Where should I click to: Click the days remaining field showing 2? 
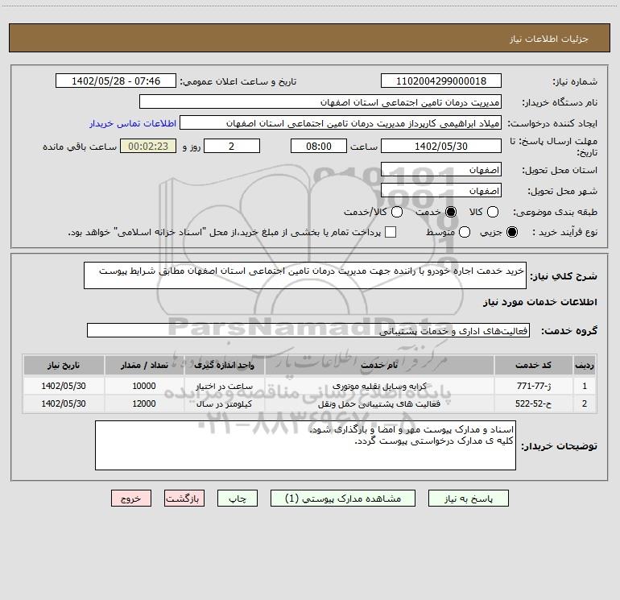point(232,146)
